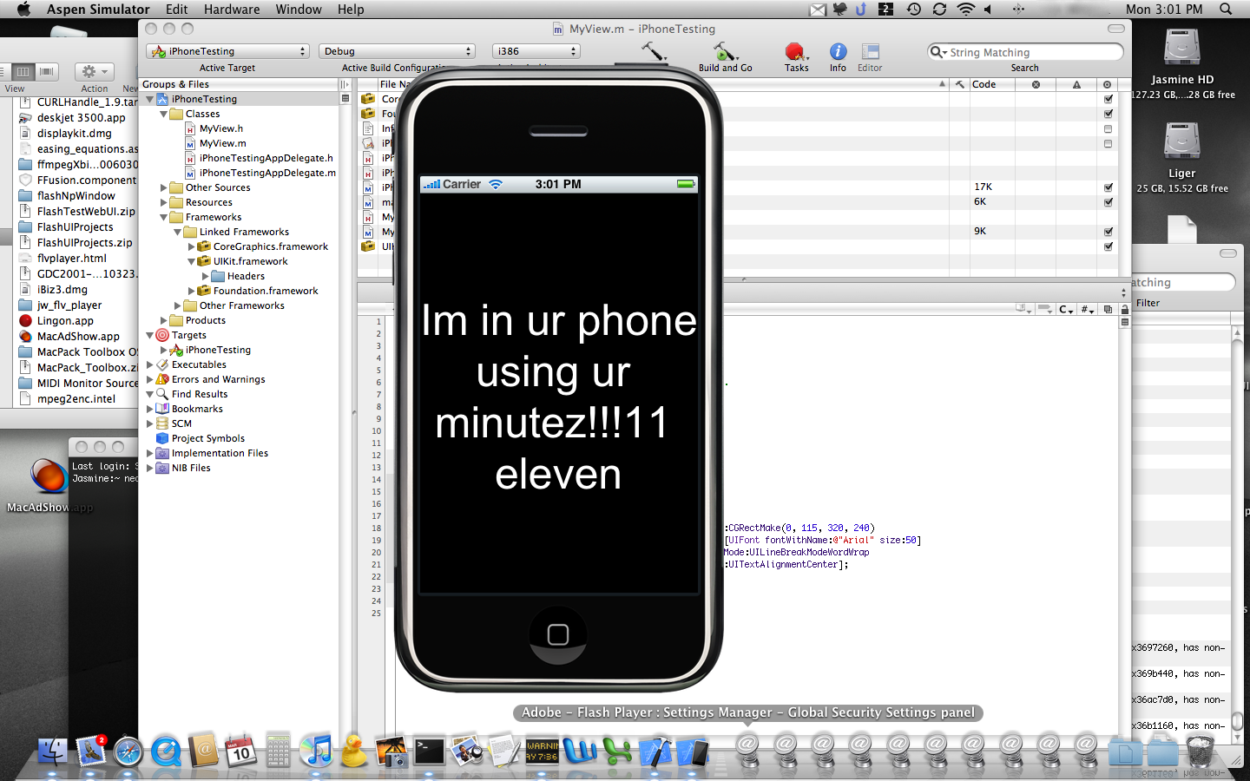Image resolution: width=1250 pixels, height=781 pixels.
Task: Open iTunes from the Dock
Action: (x=316, y=751)
